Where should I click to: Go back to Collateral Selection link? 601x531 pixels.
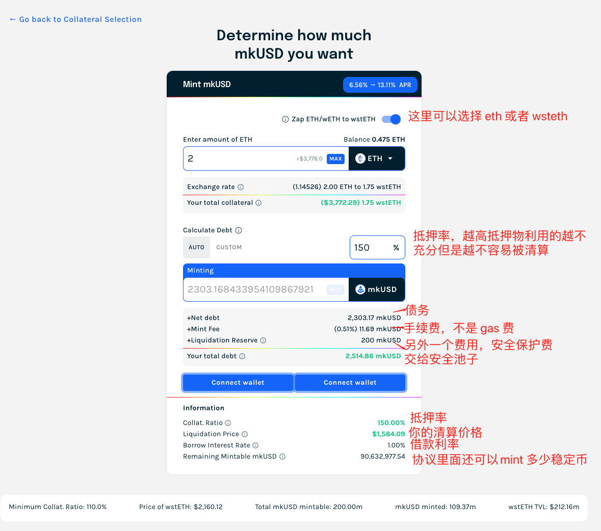(x=75, y=19)
